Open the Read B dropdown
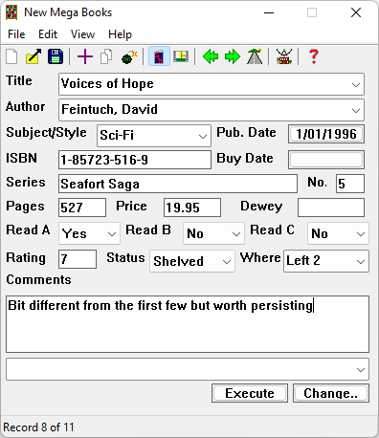Image resolution: width=379 pixels, height=438 pixels. pyautogui.click(x=213, y=233)
